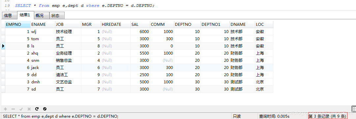The width and height of the screenshot is (356, 119).
Task: Click the LOC column header
Action: tap(264, 24)
